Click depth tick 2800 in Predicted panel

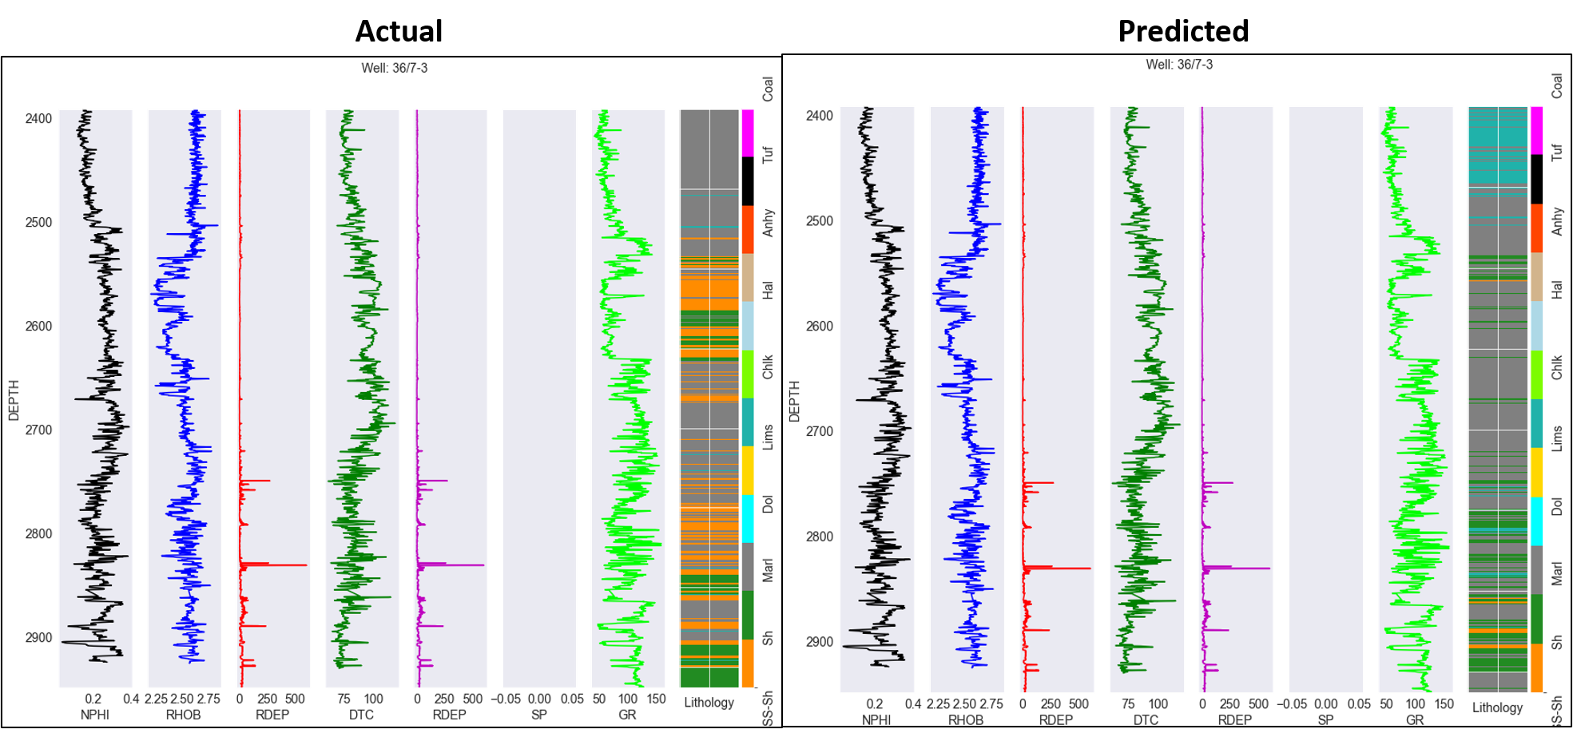click(820, 537)
